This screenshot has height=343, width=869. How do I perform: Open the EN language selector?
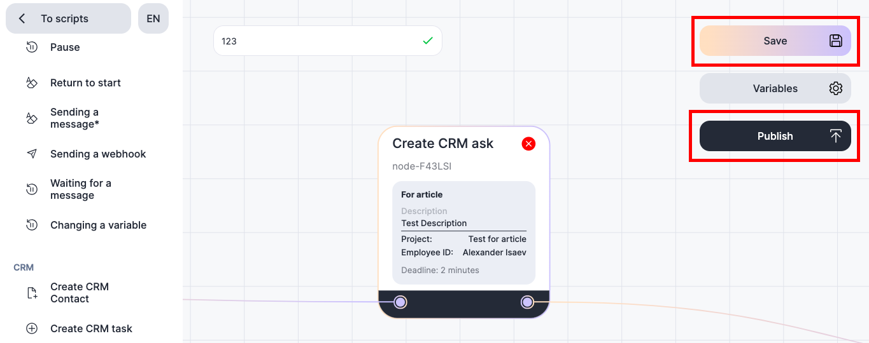153,18
